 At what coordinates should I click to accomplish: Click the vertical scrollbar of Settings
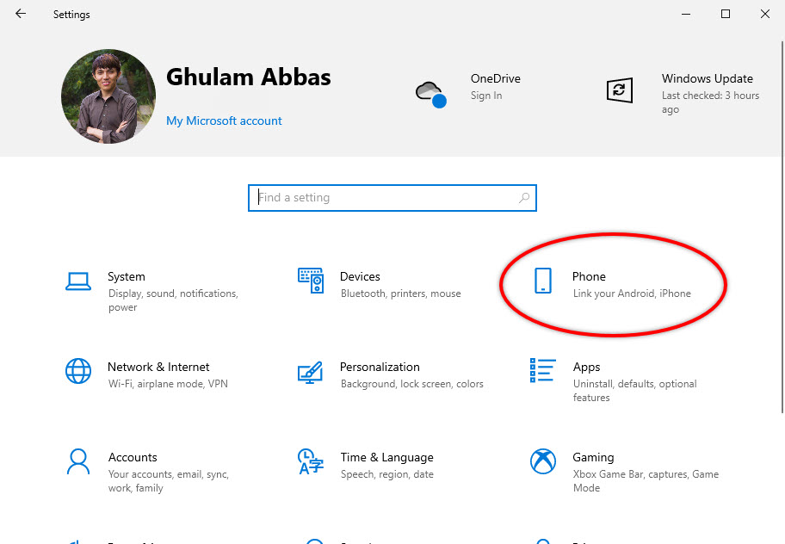coord(782,226)
